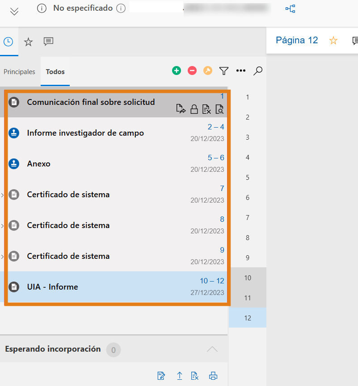Open the filter funnel icon
358x386 pixels.
224,71
